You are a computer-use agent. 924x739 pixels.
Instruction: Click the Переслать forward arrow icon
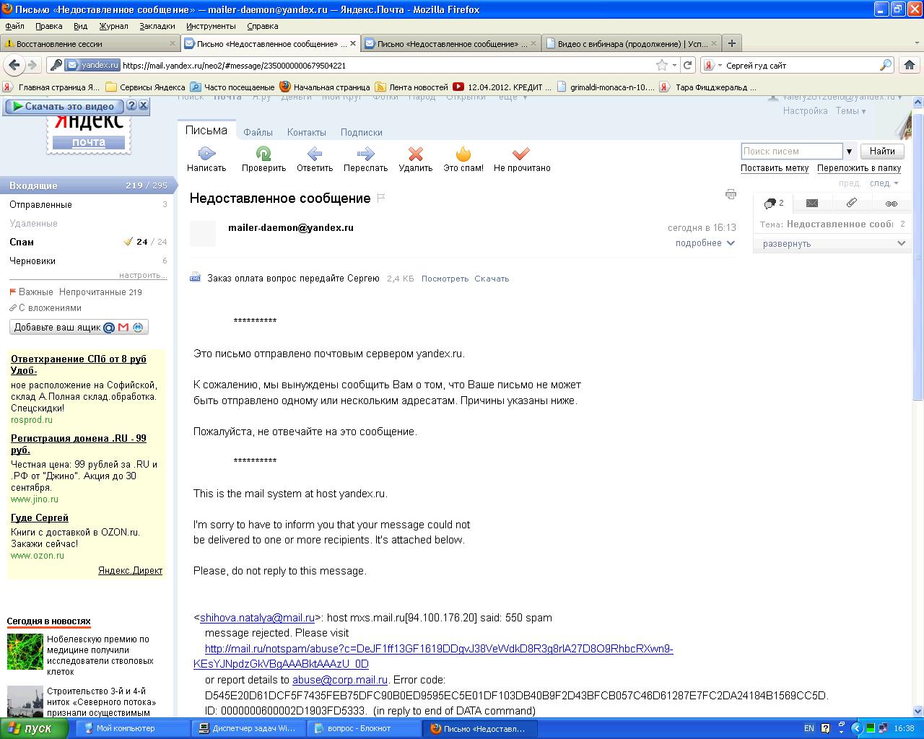click(366, 153)
